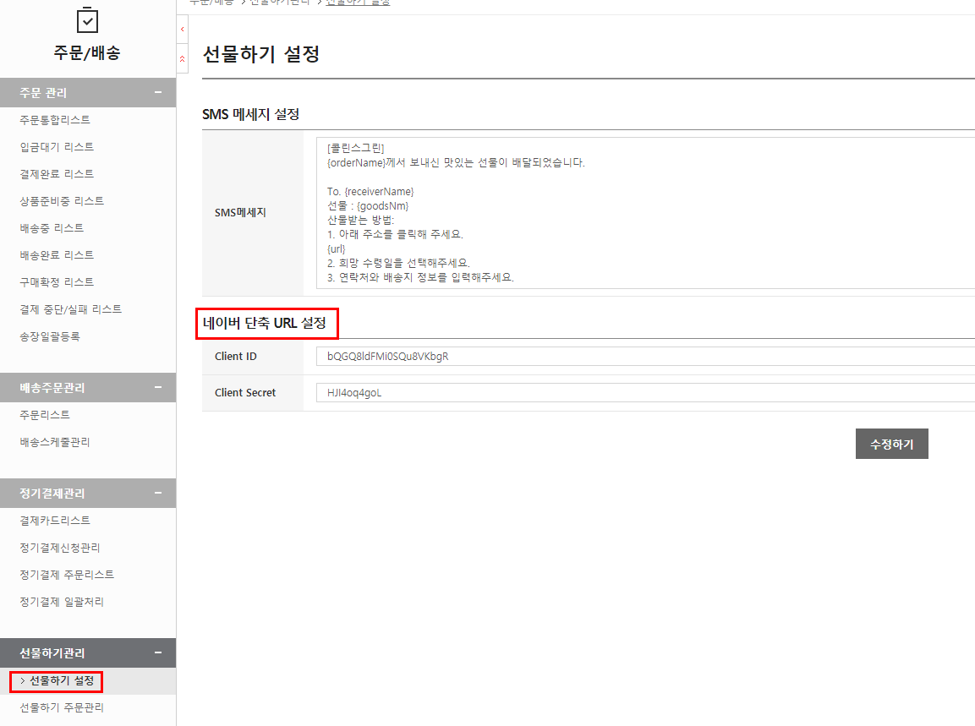Screen dimensions: 975x726
Task: Click the 수정하기 button
Action: (x=891, y=444)
